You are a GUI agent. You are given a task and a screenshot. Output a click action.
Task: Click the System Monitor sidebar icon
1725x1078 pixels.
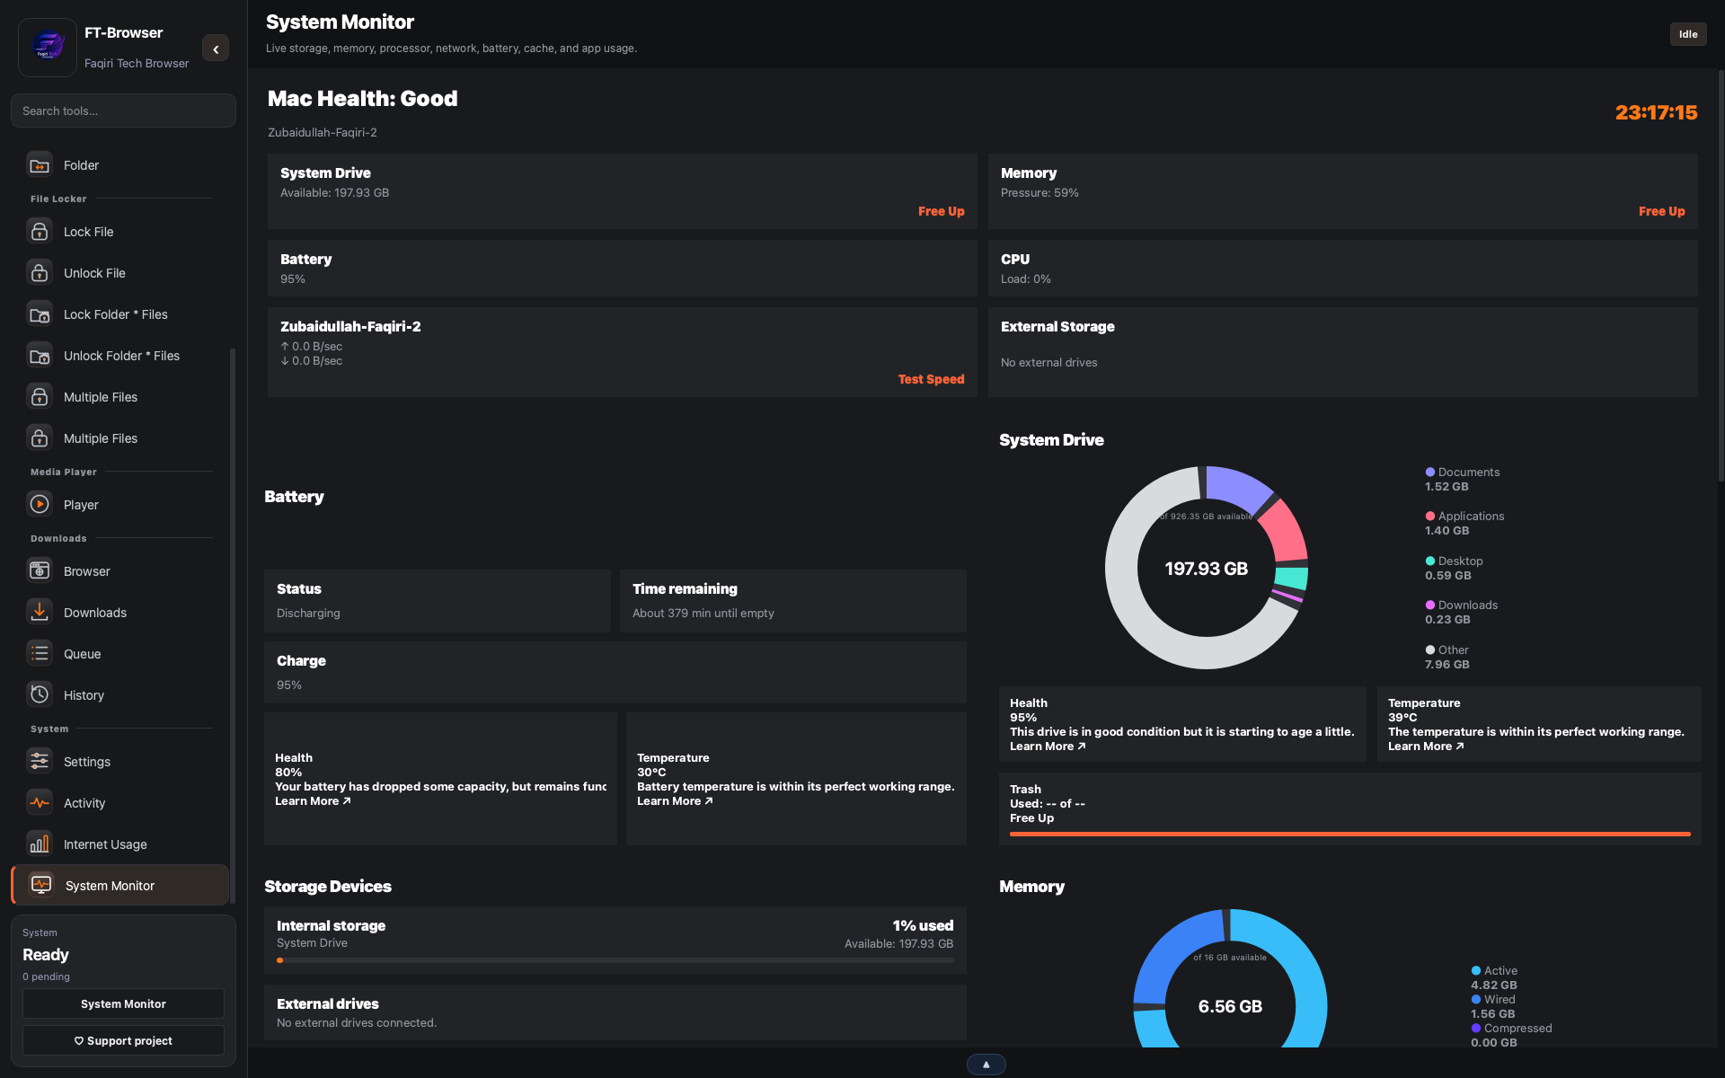[41, 886]
